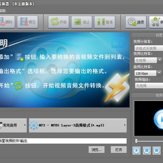
Task: Click the 浏览... browse button
Action: coord(96,150)
